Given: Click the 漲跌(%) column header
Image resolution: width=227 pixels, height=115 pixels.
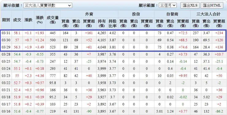Looking at the screenshot, I should pyautogui.click(x=40, y=20).
